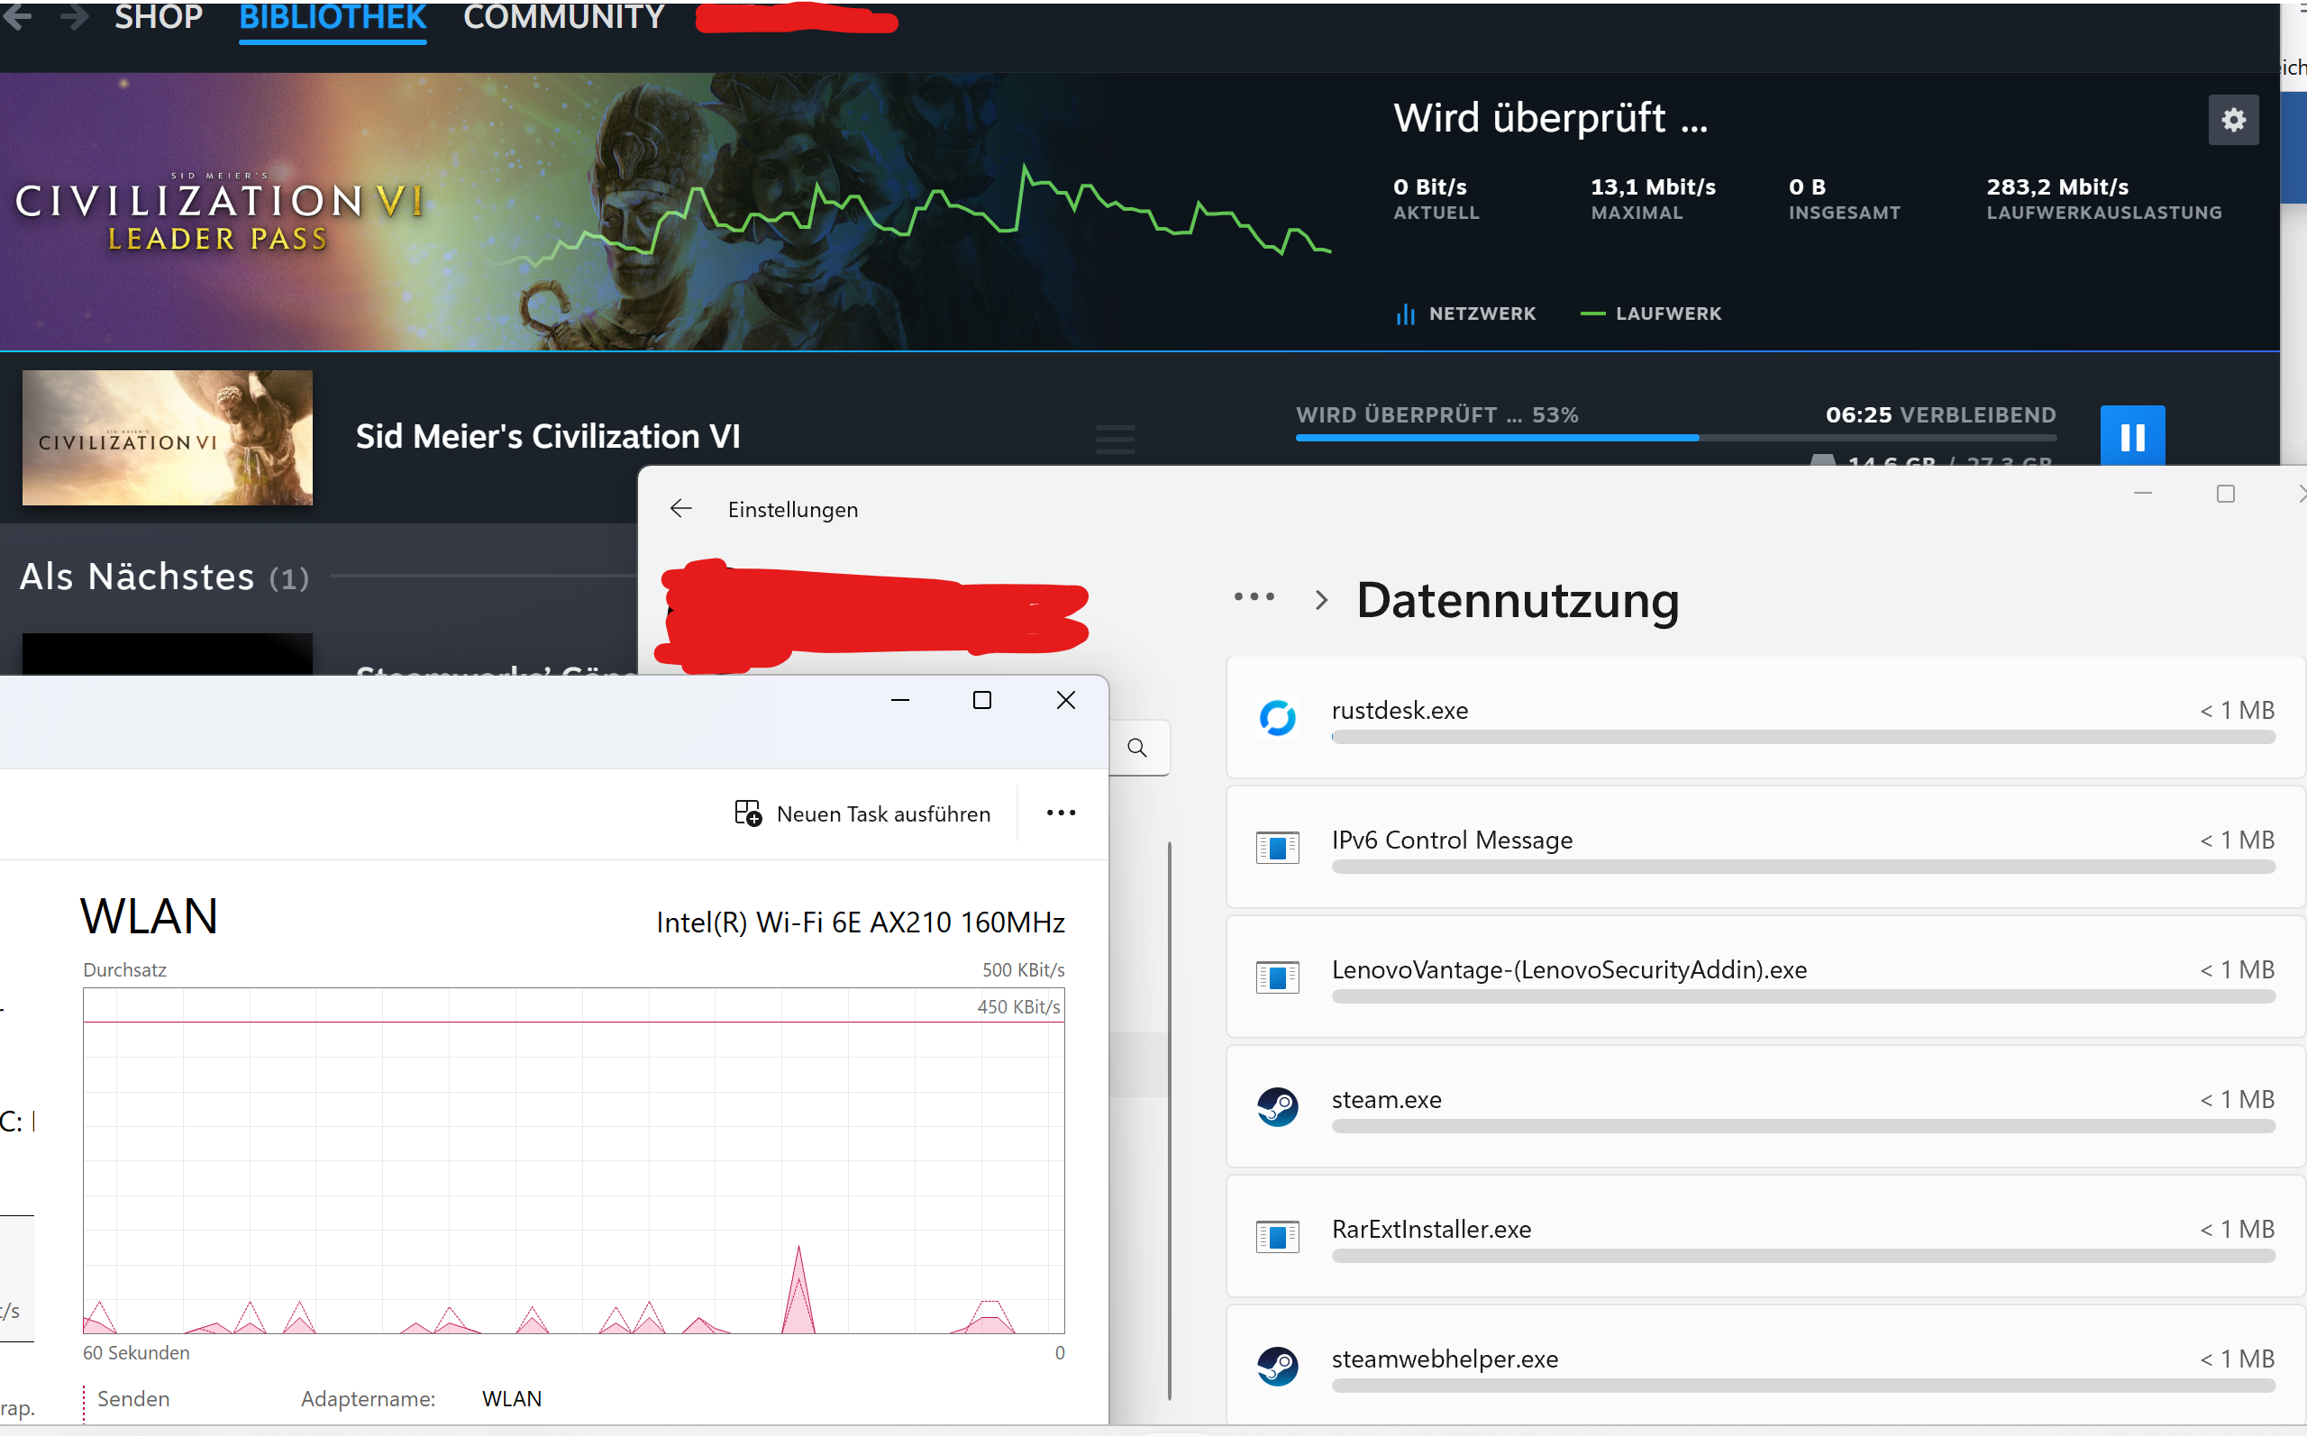This screenshot has height=1436, width=2307.
Task: Click the Senden legend label
Action: tap(133, 1399)
